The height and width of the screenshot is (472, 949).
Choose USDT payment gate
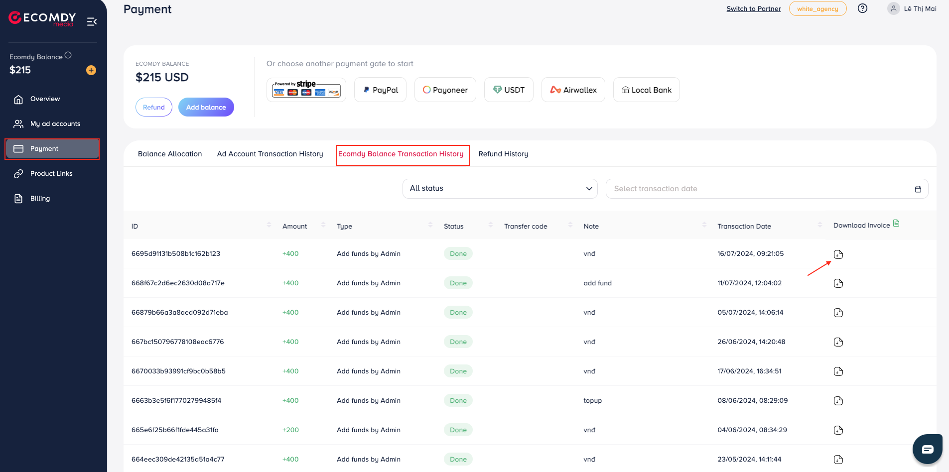point(509,90)
